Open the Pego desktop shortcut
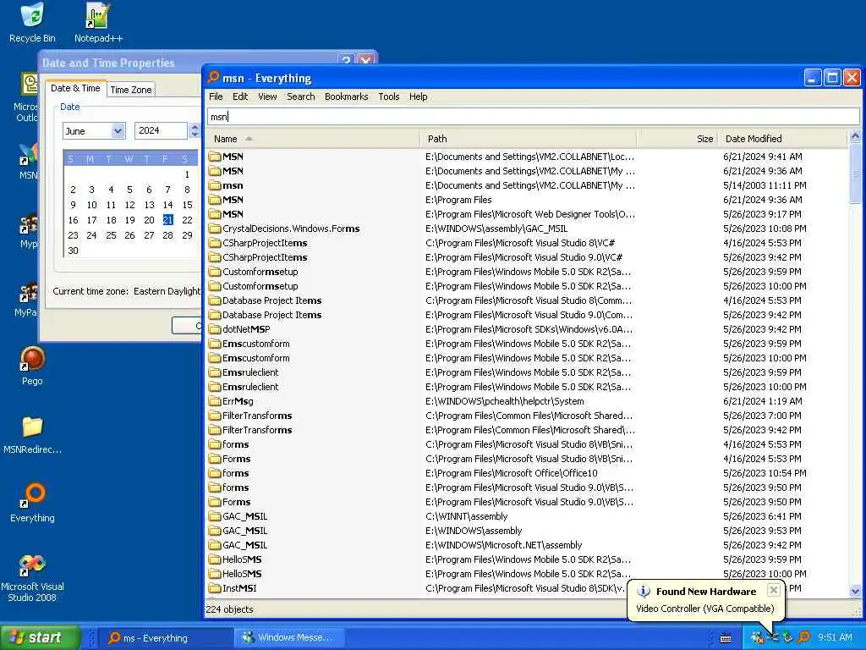The image size is (866, 650). (x=32, y=366)
